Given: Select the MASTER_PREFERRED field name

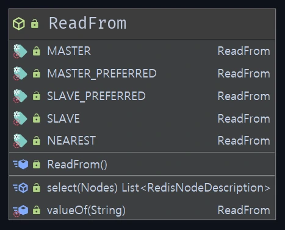Looking at the screenshot, I should click(x=102, y=73).
